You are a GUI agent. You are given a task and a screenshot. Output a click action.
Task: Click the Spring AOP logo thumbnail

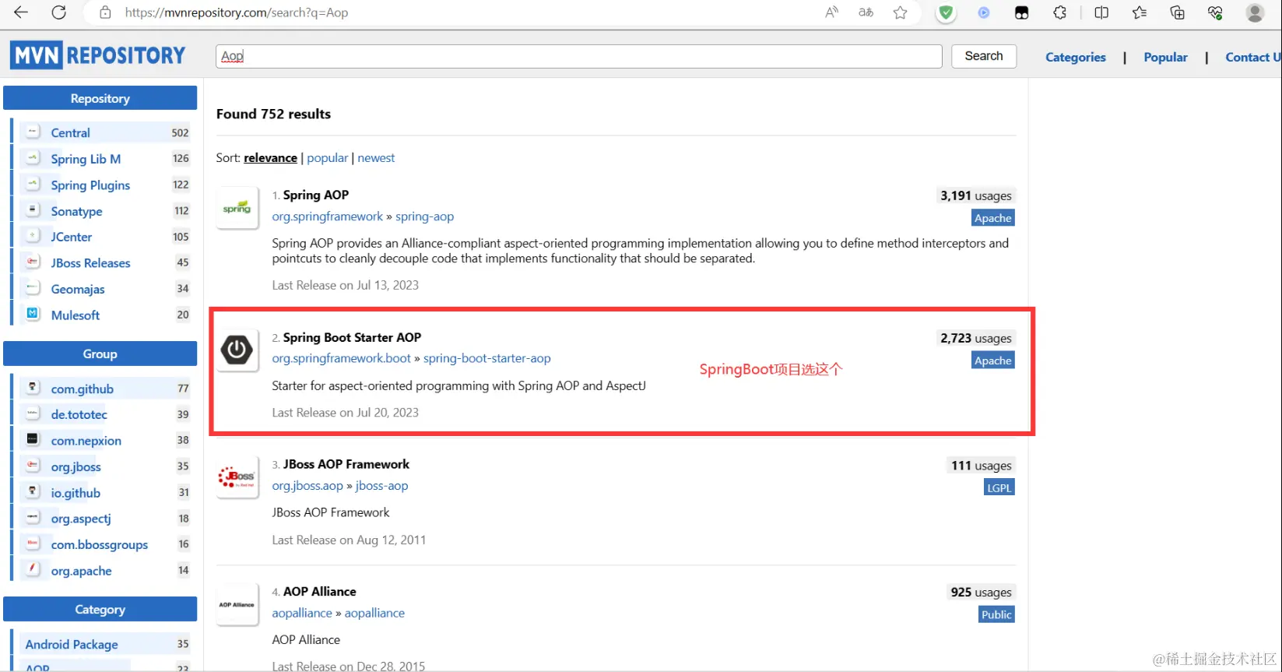237,208
